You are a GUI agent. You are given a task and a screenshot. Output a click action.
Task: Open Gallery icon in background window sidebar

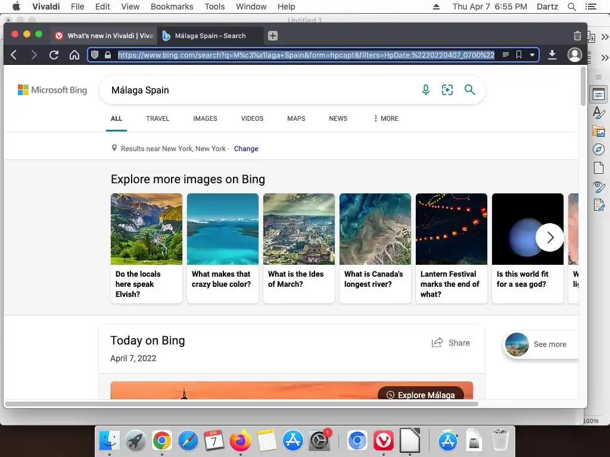click(599, 131)
